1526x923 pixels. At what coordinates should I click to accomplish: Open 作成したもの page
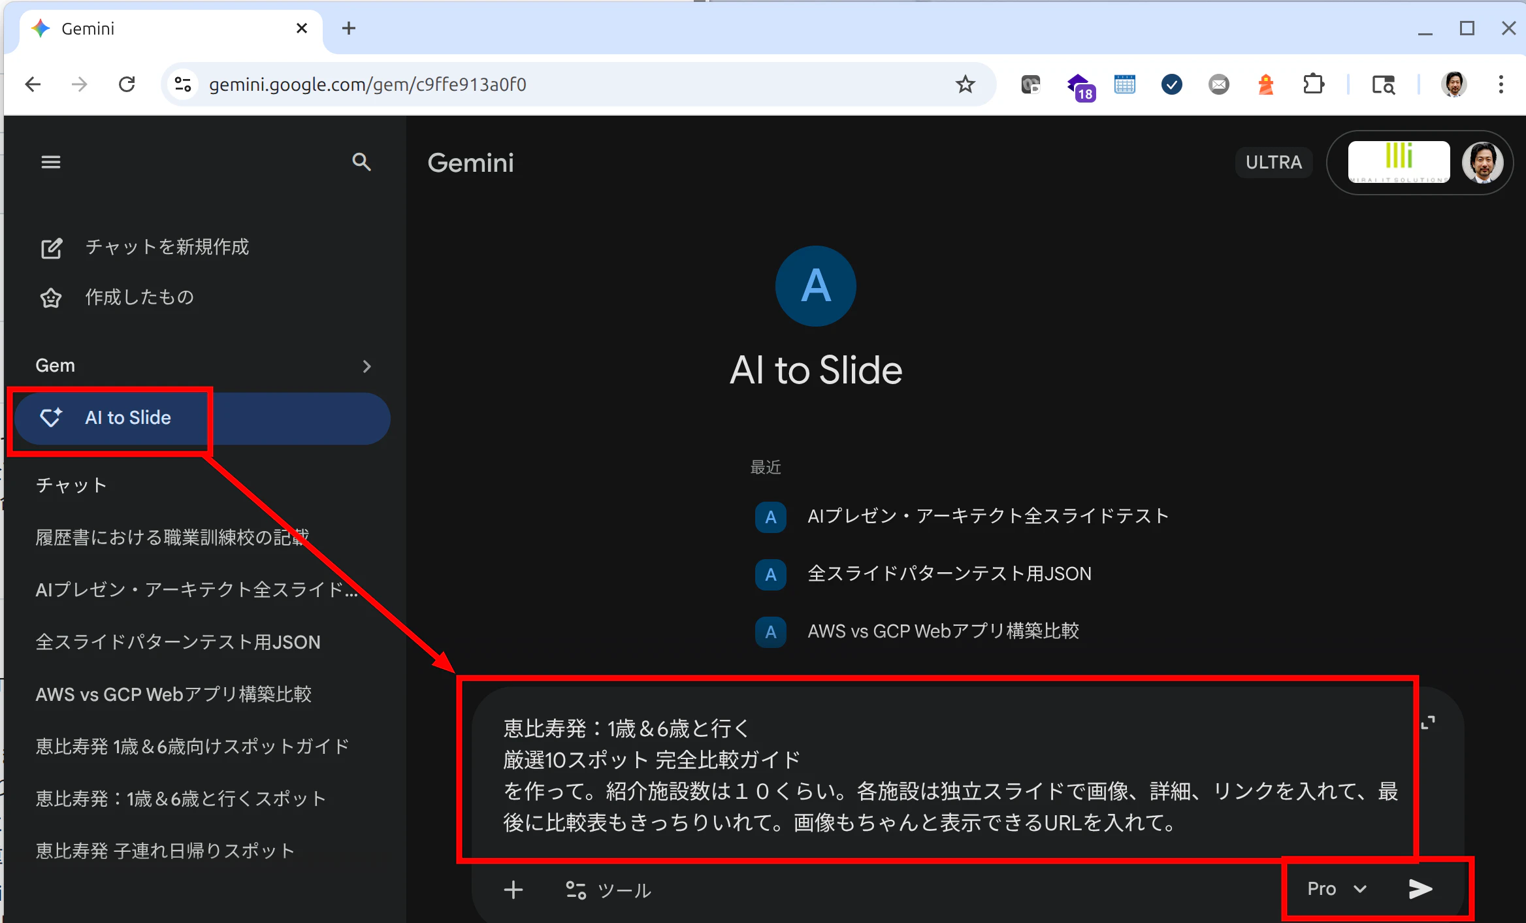[x=140, y=297]
